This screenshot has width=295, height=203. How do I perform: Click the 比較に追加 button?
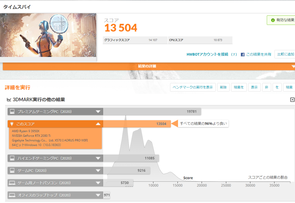click(x=285, y=54)
